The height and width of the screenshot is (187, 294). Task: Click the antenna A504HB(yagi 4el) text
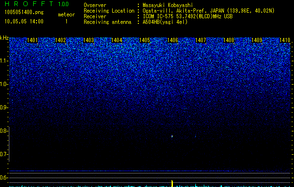click(165, 22)
